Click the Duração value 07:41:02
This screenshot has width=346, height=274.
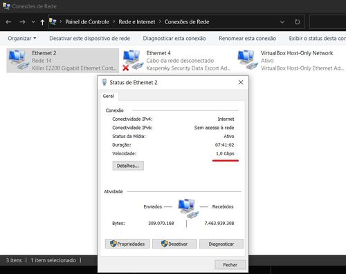point(224,145)
